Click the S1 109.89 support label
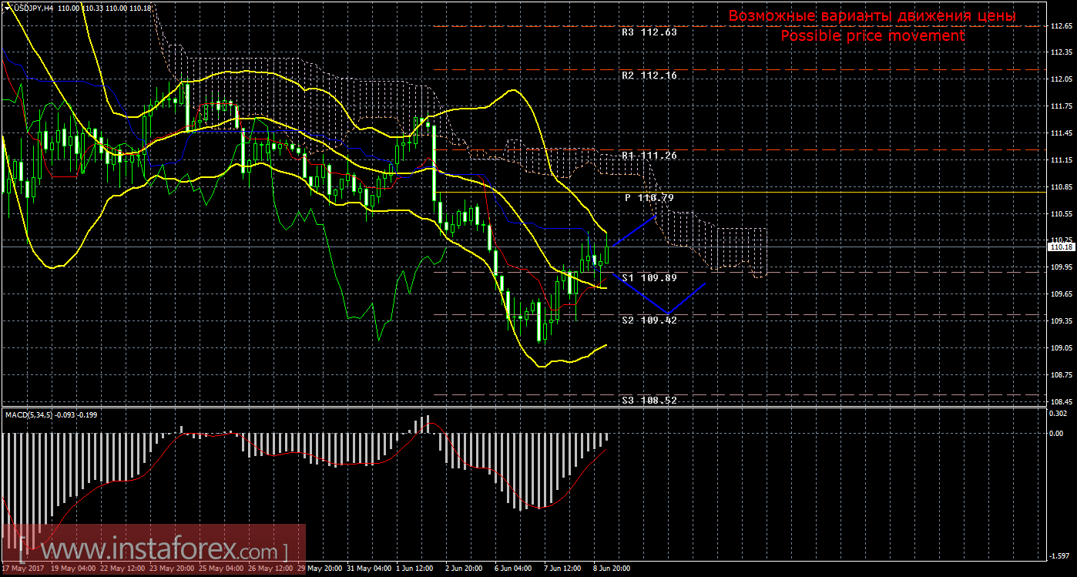The height and width of the screenshot is (577, 1077). 649,277
